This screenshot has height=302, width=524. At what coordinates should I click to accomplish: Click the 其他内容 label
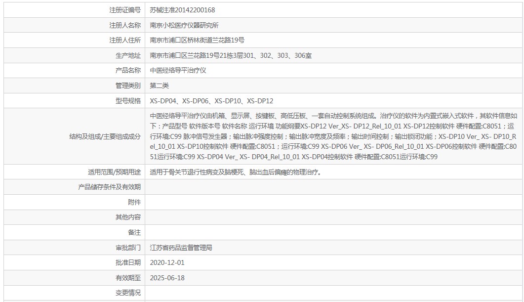click(128, 217)
